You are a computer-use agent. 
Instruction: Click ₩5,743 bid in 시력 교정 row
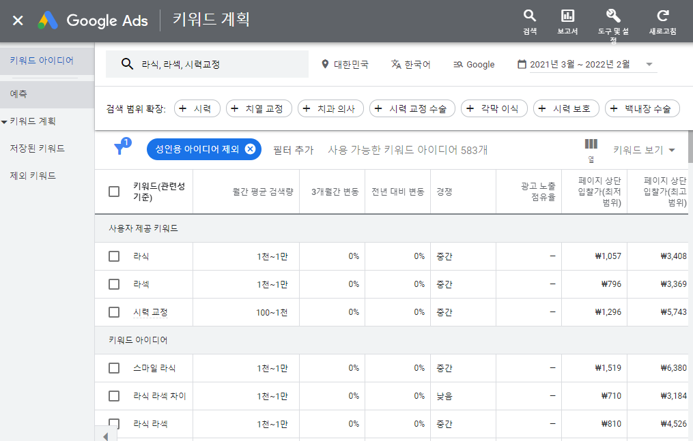(x=674, y=312)
